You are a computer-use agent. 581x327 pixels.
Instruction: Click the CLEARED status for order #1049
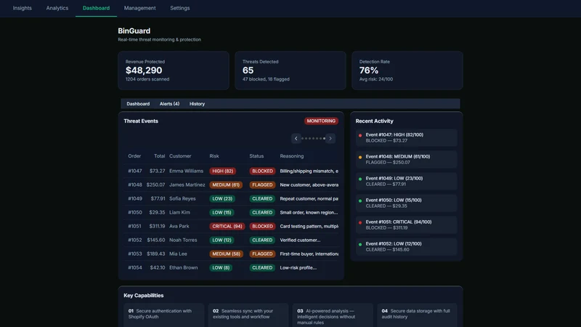pyautogui.click(x=262, y=198)
